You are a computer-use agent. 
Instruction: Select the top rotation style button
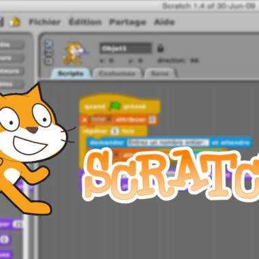(48, 44)
